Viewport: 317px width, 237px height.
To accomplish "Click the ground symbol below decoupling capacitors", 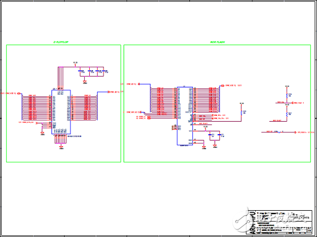I will [x=85, y=82].
